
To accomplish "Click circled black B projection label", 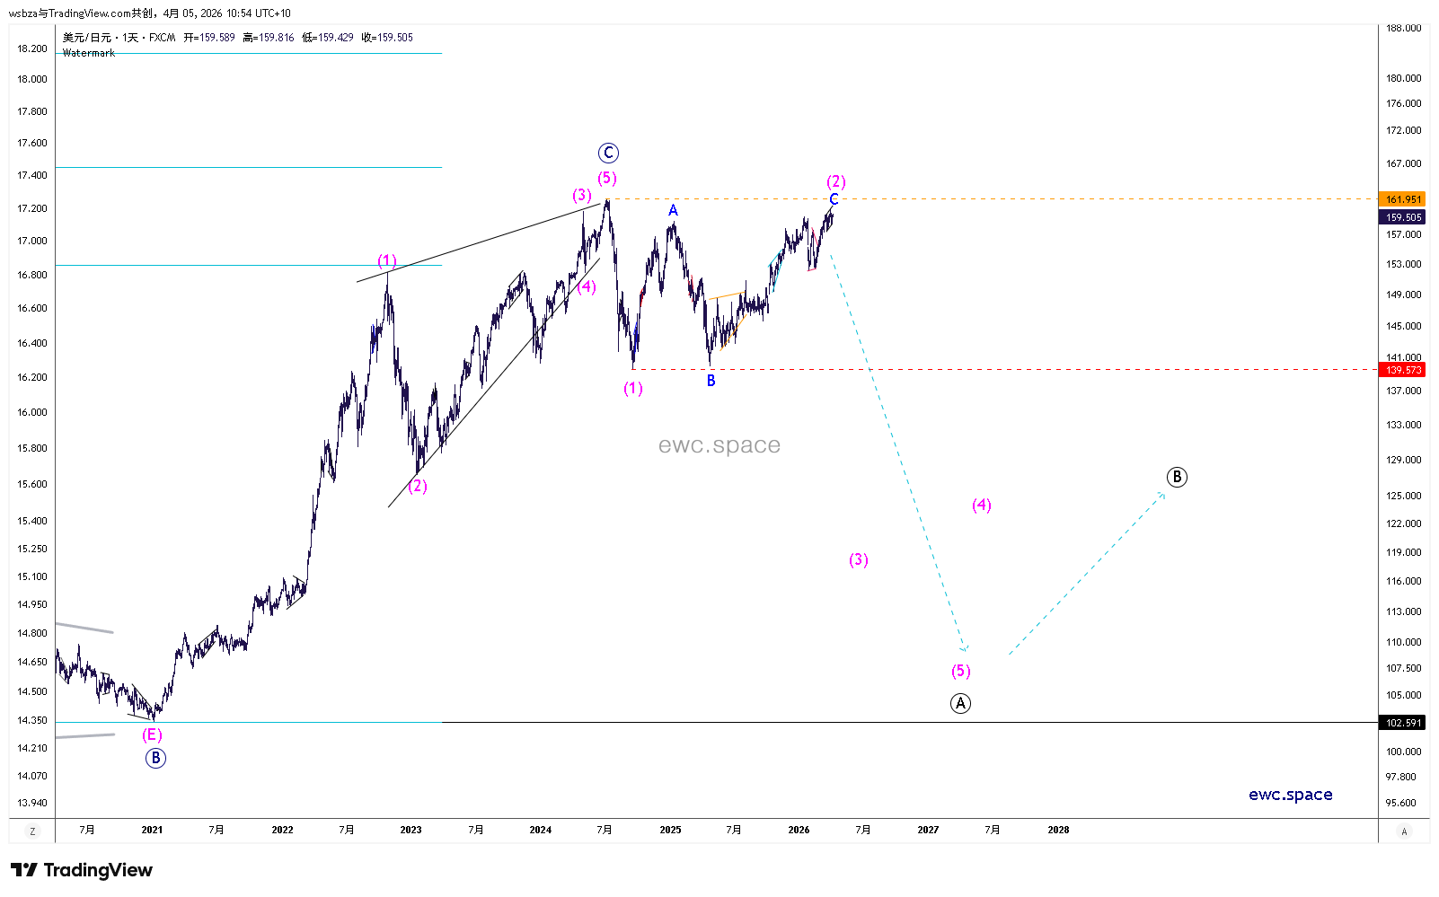I will tap(1177, 477).
